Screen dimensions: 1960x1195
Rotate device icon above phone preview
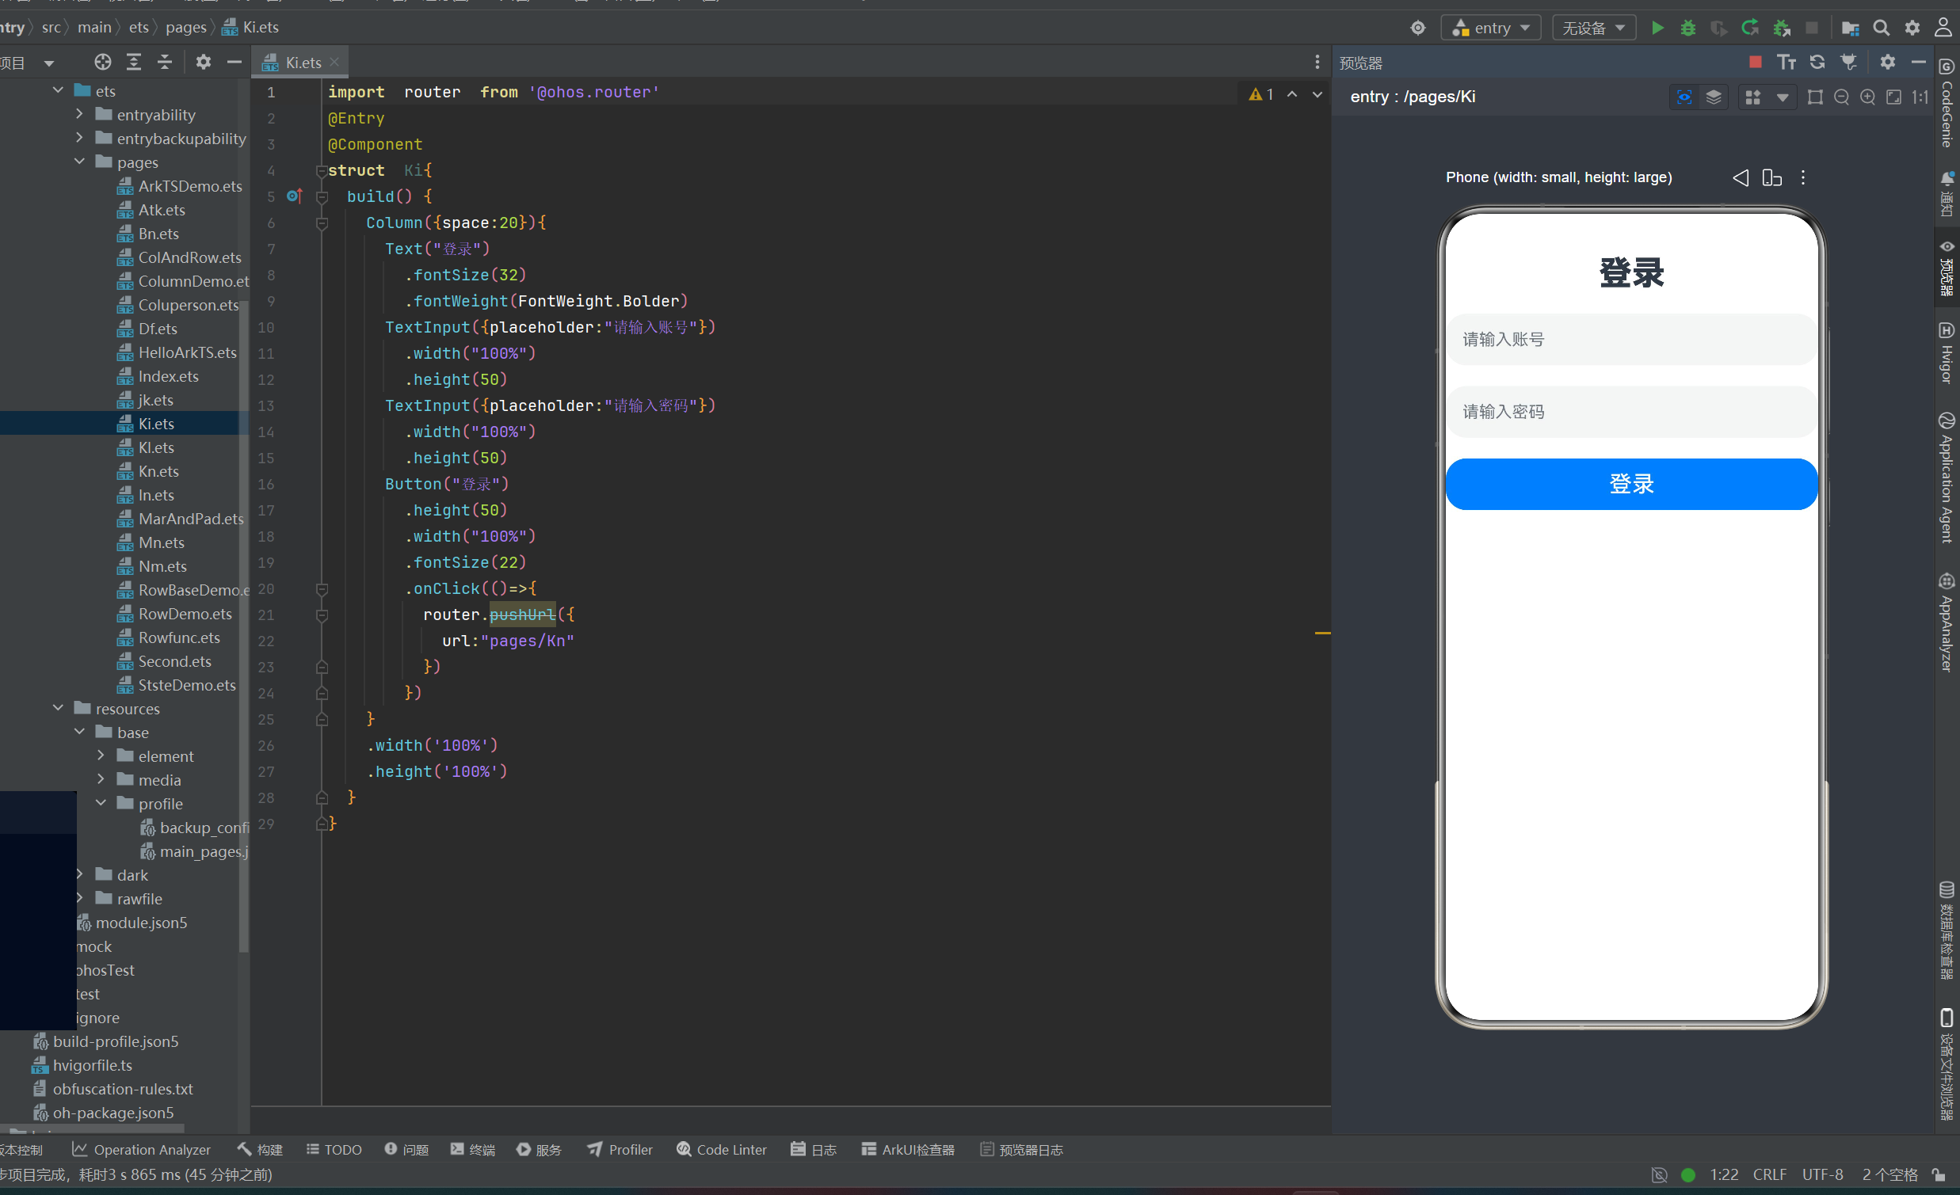pyautogui.click(x=1771, y=177)
